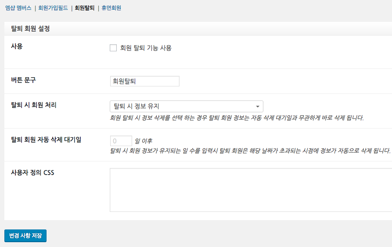This screenshot has height=247, width=392.
Task: Open the 엠샵 멤버스 tab
Action: [18, 8]
